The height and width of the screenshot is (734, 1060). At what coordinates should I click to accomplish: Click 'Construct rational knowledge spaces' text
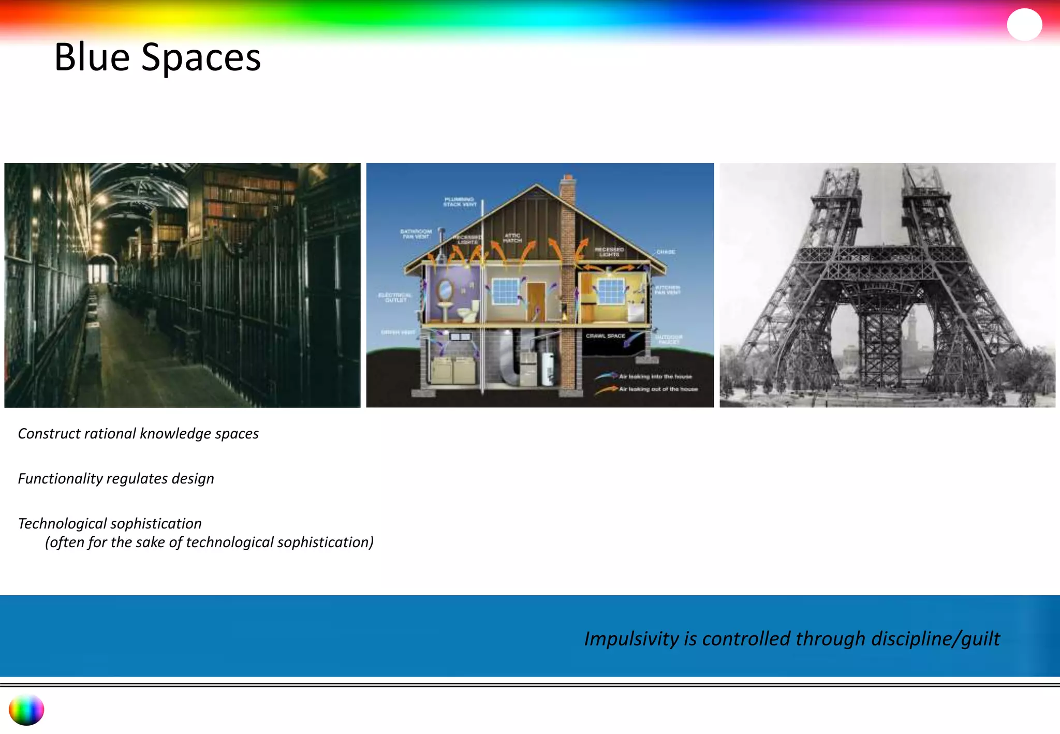pyautogui.click(x=138, y=434)
